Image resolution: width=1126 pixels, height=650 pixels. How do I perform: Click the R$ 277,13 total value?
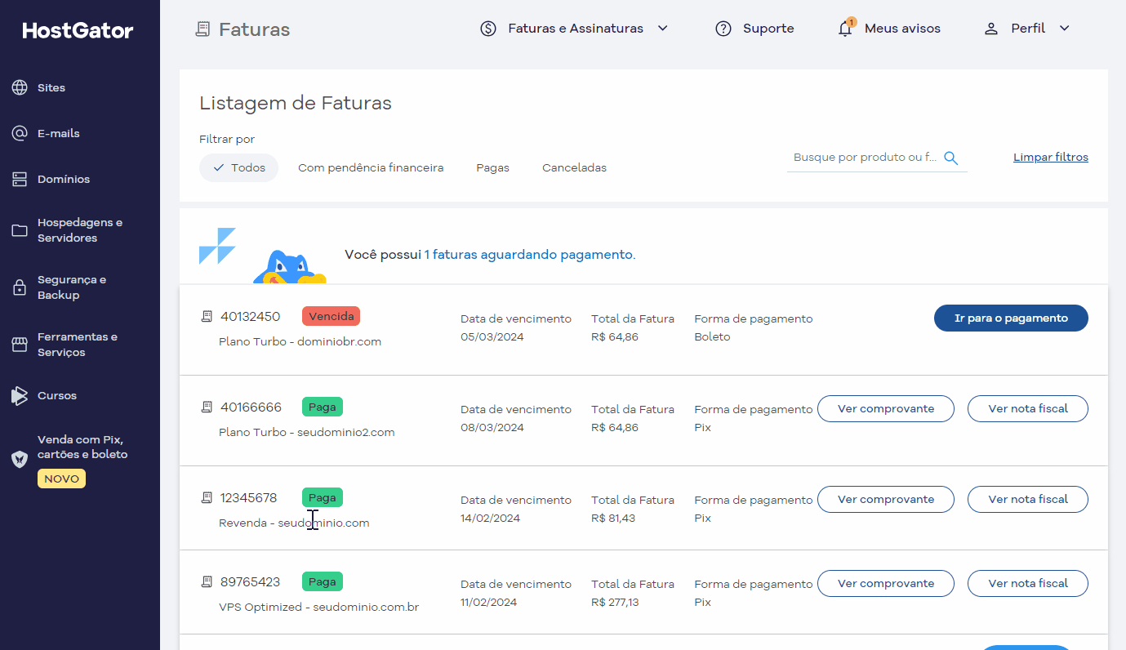point(615,603)
